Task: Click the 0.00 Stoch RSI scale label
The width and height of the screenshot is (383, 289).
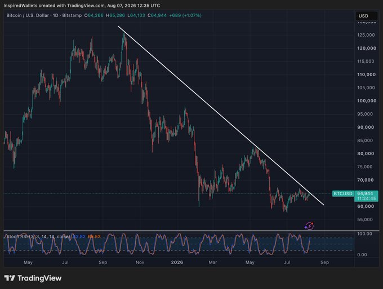Action: (362, 255)
